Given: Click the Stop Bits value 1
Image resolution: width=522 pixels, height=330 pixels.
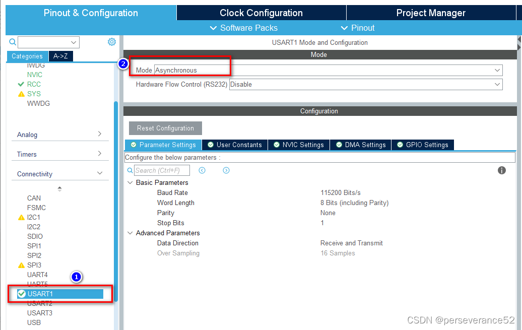Looking at the screenshot, I should point(322,223).
